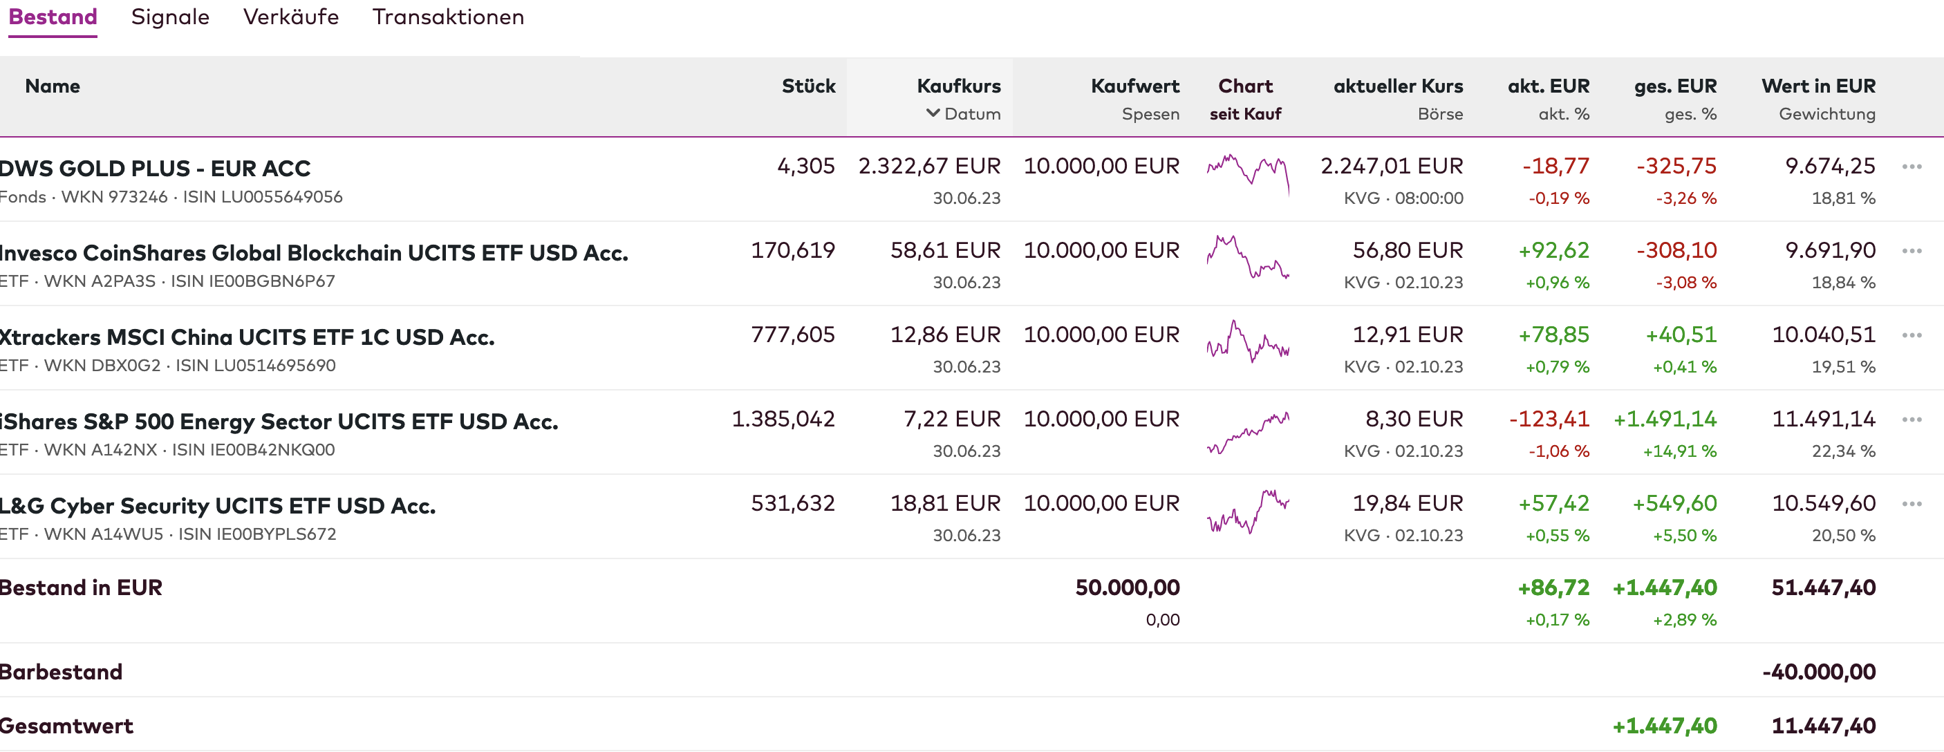Viewport: 1944px width, 752px height.
Task: Open the Transaktionen tab
Action: pyautogui.click(x=447, y=17)
